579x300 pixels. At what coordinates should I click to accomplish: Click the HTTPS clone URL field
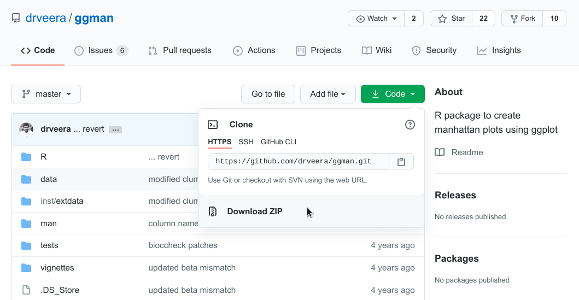click(x=298, y=162)
